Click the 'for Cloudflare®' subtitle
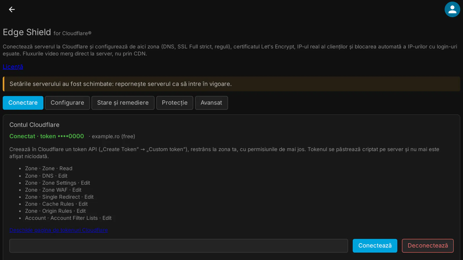This screenshot has width=463, height=260. point(72,33)
